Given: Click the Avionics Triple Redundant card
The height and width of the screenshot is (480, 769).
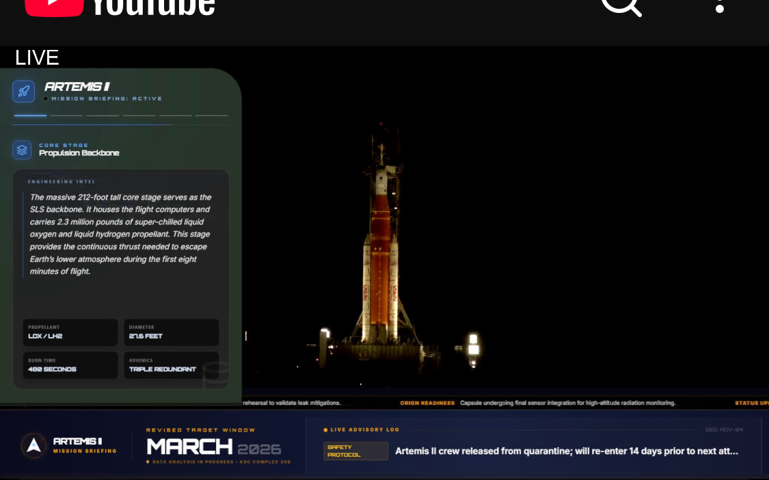Looking at the screenshot, I should (x=171, y=365).
